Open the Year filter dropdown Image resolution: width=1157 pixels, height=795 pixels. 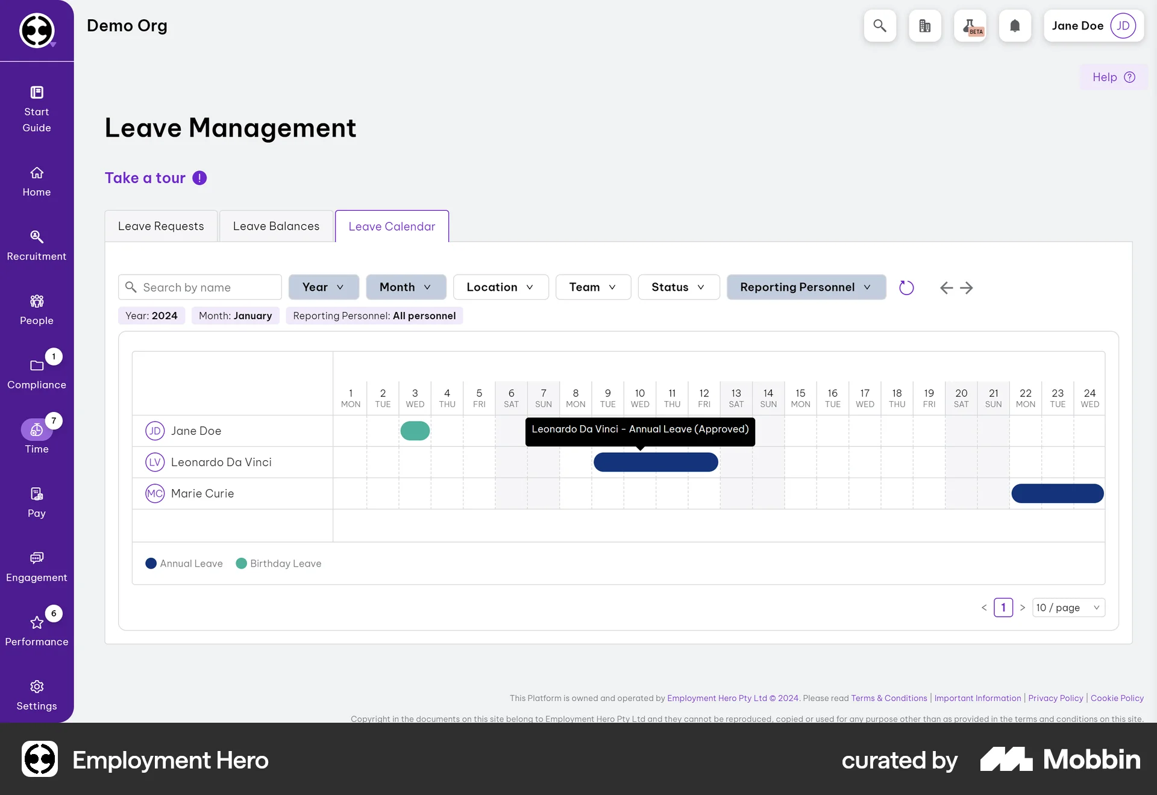tap(324, 287)
